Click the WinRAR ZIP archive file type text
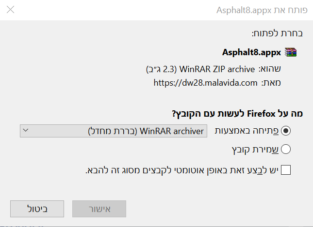The height and width of the screenshot is (227, 313). 201,68
